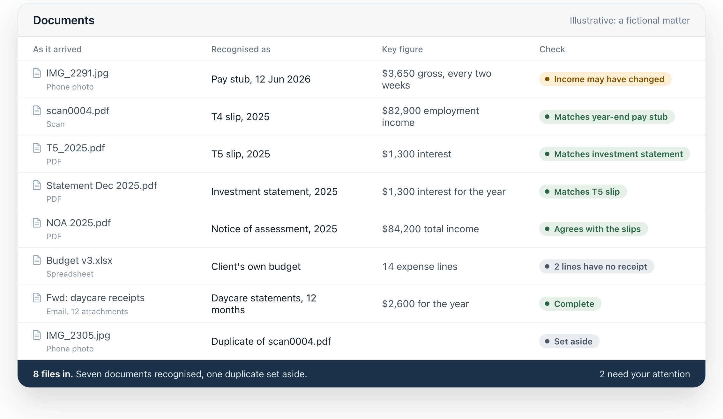Screen dimensions: 723x419
Task: Open the 'Fwd: daycare receipts' entry
Action: [x=95, y=298]
